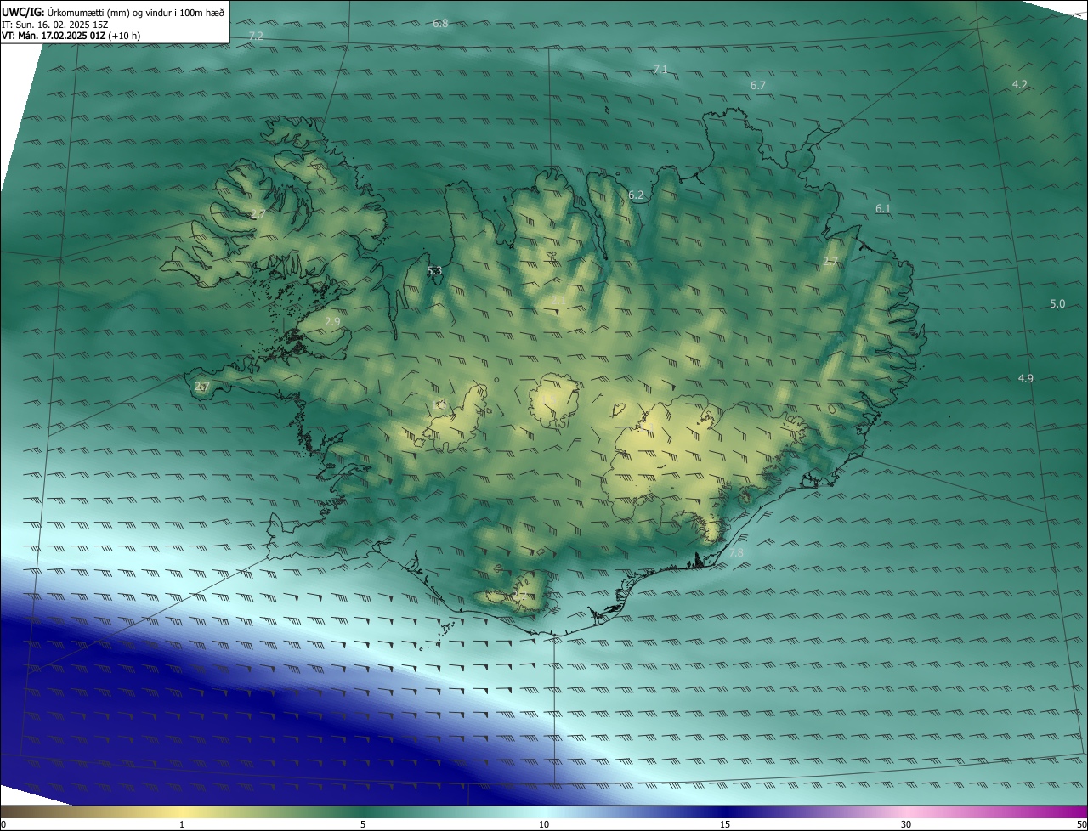1088x831 pixels.
Task: Click the 4.9 value label on the map
Action: 1026,378
